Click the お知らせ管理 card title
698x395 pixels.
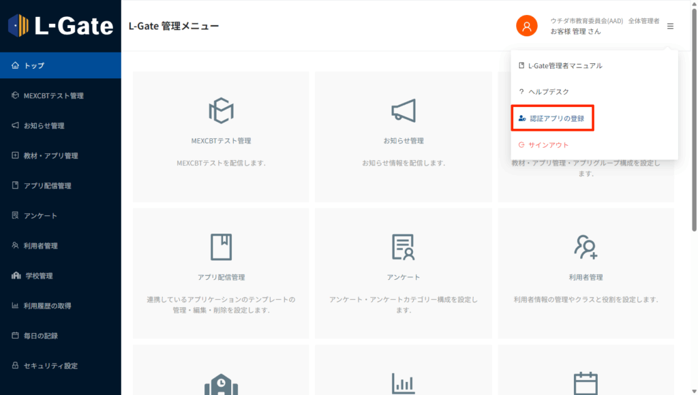[x=404, y=140]
